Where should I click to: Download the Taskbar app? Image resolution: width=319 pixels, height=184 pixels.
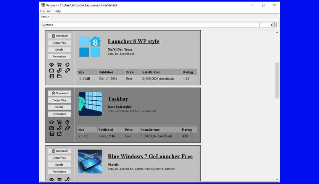(x=60, y=93)
